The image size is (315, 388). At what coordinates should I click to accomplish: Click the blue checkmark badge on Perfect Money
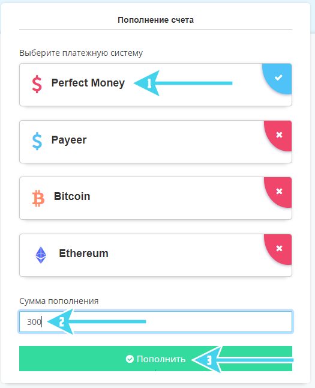278,78
